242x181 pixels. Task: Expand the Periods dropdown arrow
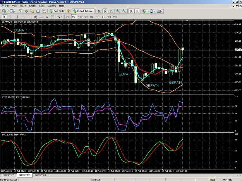pos(154,11)
